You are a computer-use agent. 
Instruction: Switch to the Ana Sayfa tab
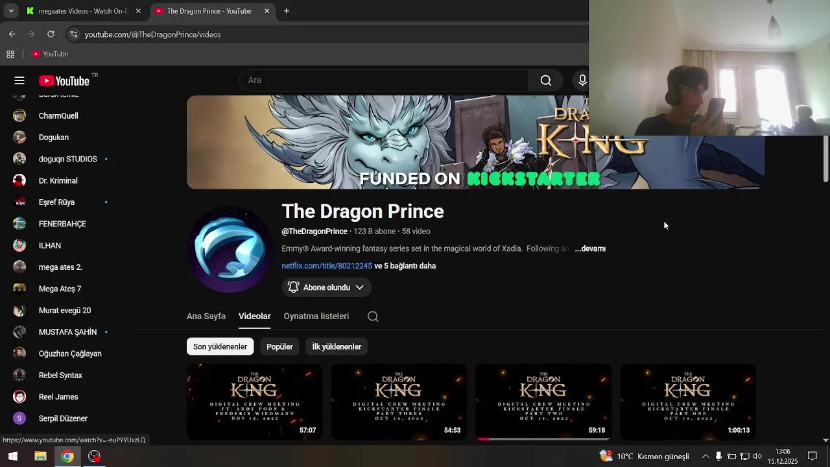click(x=206, y=317)
